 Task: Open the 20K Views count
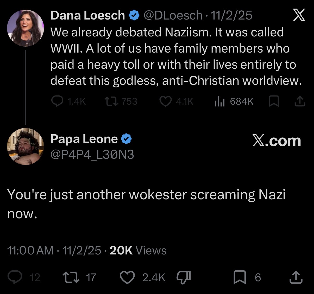[x=138, y=250]
